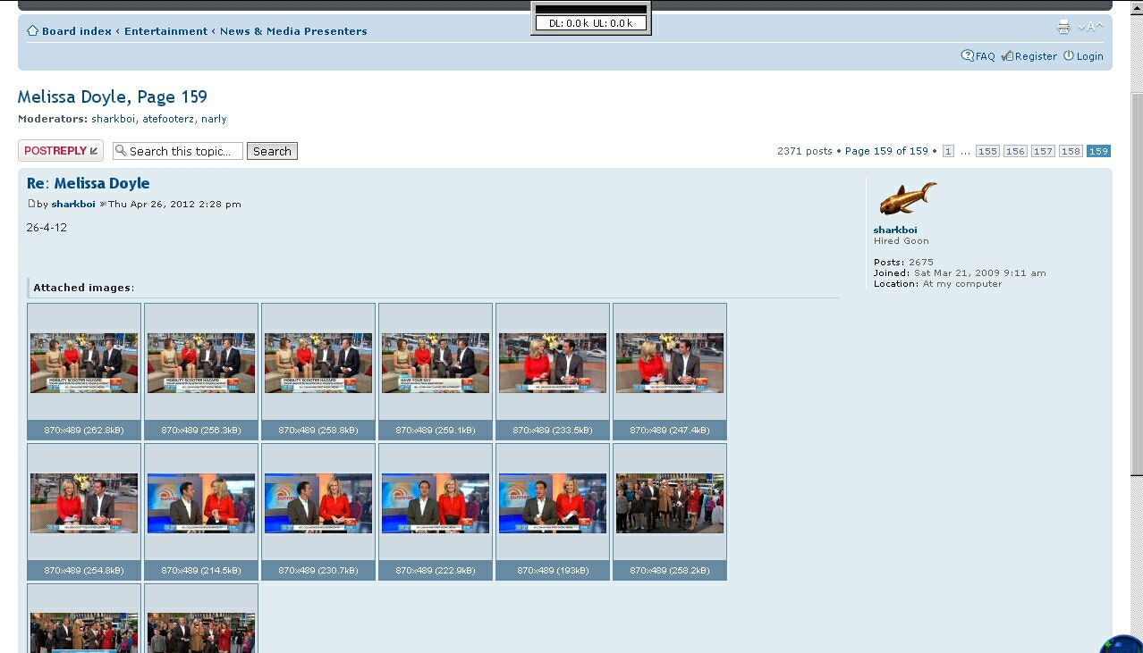The height and width of the screenshot is (653, 1143).
Task: Click the Login power icon
Action: click(x=1068, y=55)
